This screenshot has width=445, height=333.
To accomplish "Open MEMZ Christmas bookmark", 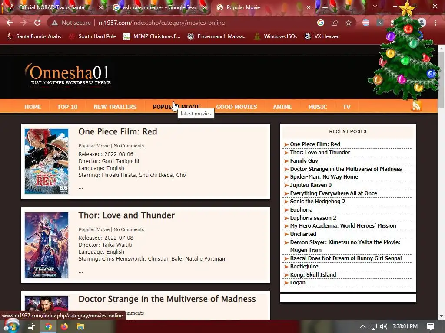I will [152, 36].
